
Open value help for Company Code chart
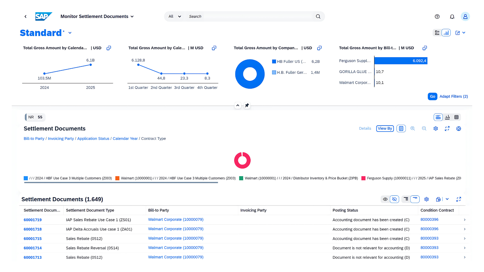tap(319, 48)
